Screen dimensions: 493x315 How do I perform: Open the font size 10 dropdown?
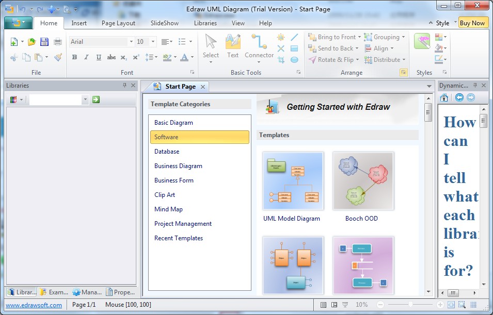[x=153, y=41]
